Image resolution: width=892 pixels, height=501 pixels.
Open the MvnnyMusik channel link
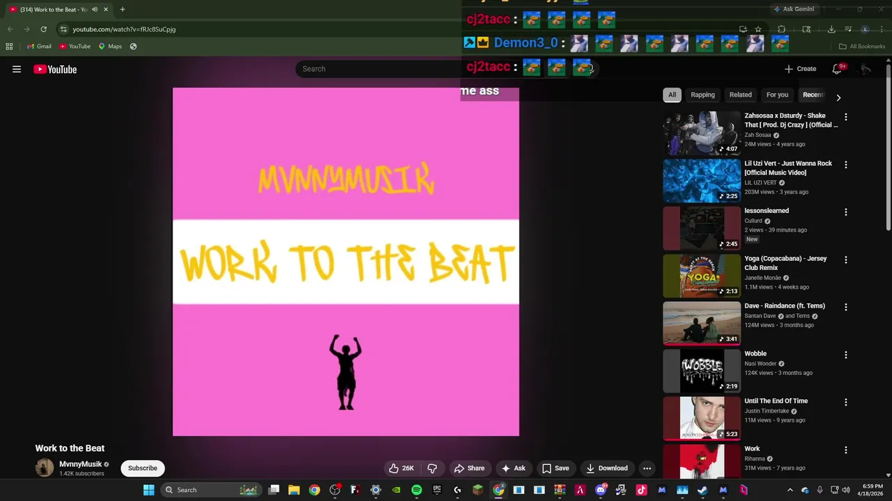(80, 464)
